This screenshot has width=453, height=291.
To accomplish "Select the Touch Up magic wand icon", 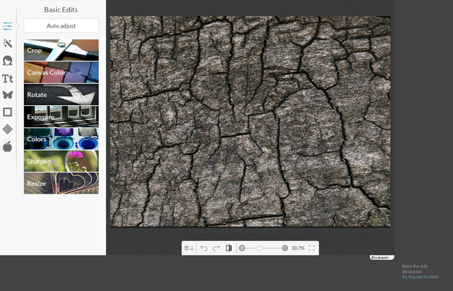I will [8, 43].
